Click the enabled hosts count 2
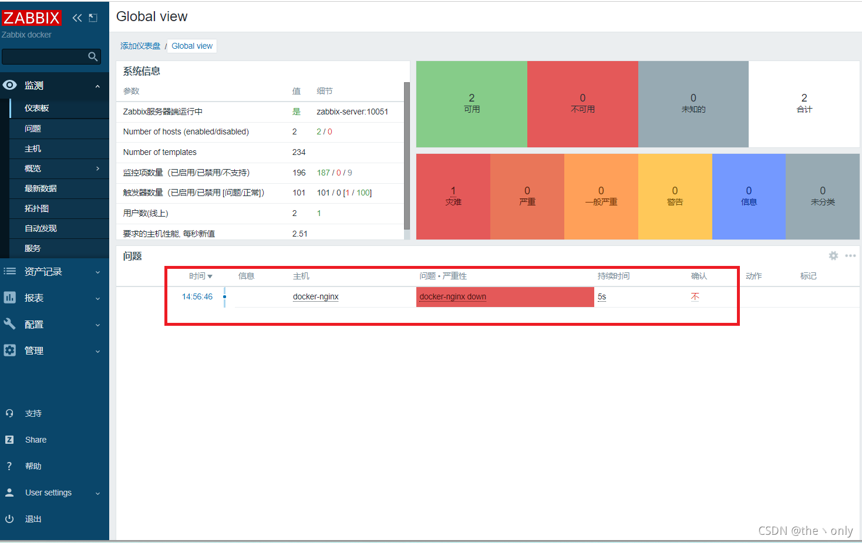The height and width of the screenshot is (543, 862). click(x=319, y=131)
